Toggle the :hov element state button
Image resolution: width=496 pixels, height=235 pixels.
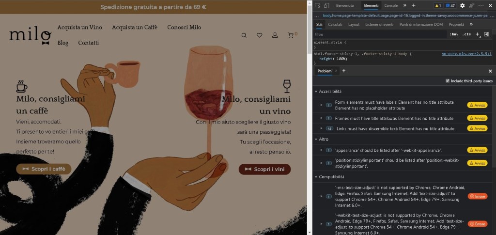click(x=454, y=34)
